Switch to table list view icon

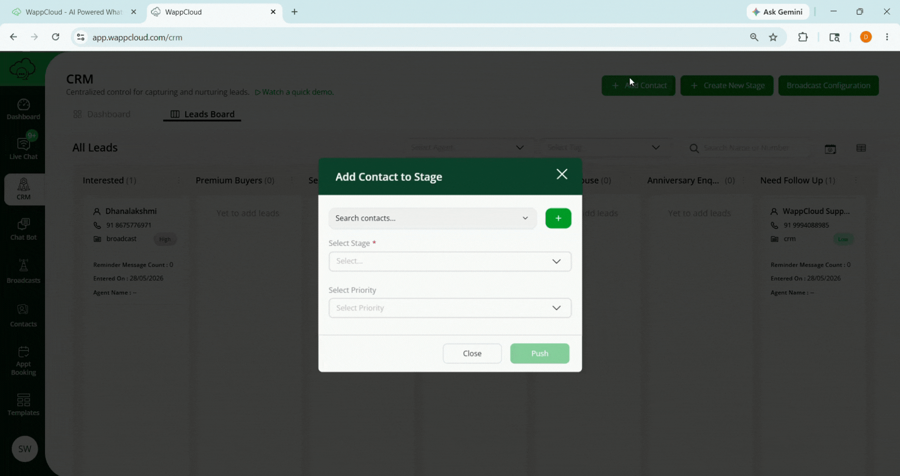tap(861, 148)
